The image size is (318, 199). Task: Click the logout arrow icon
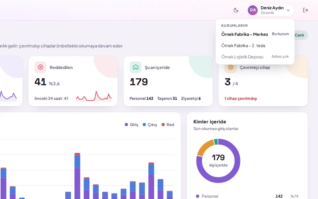pos(305,10)
